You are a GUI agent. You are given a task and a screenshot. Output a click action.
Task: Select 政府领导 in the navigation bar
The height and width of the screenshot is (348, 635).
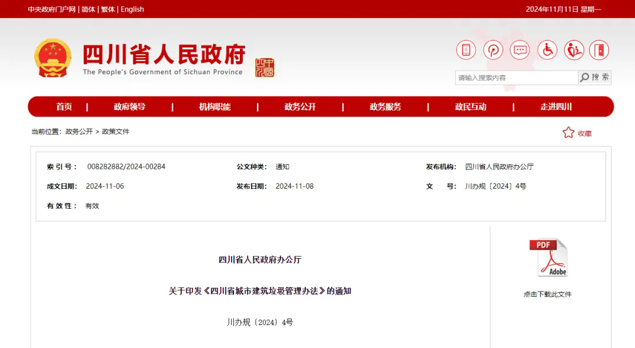pos(129,107)
